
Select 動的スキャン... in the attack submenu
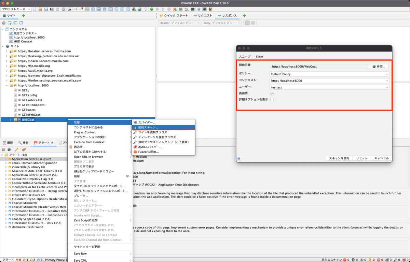click(163, 127)
